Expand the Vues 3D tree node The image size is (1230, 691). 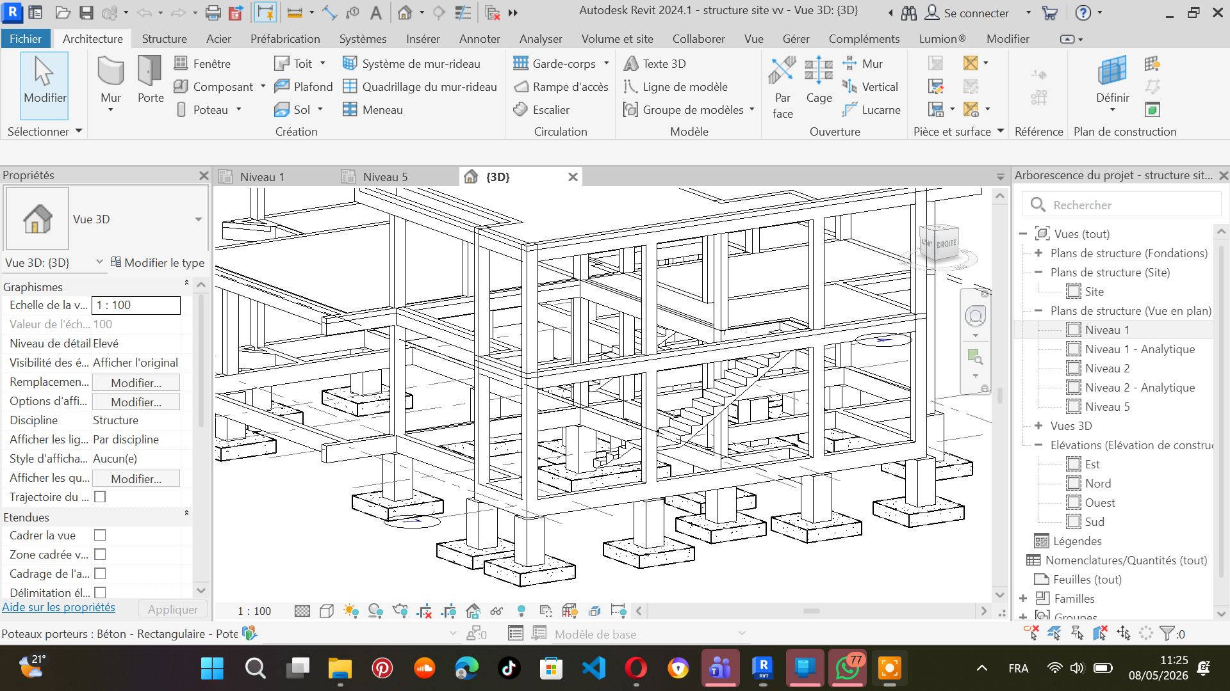pos(1038,425)
